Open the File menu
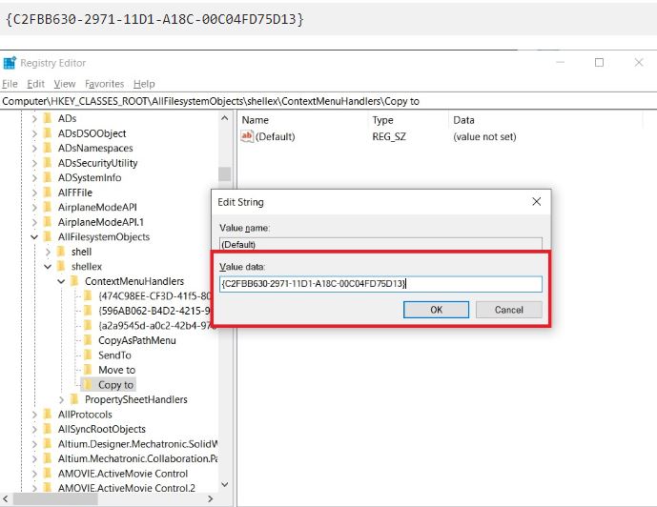The width and height of the screenshot is (657, 507). 10,84
